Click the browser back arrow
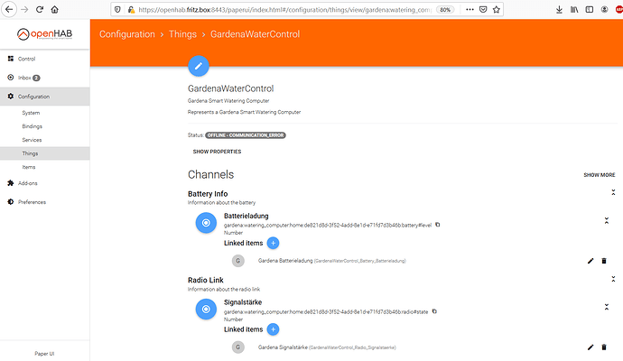Viewport: 623px width, 361px height. 9,10
